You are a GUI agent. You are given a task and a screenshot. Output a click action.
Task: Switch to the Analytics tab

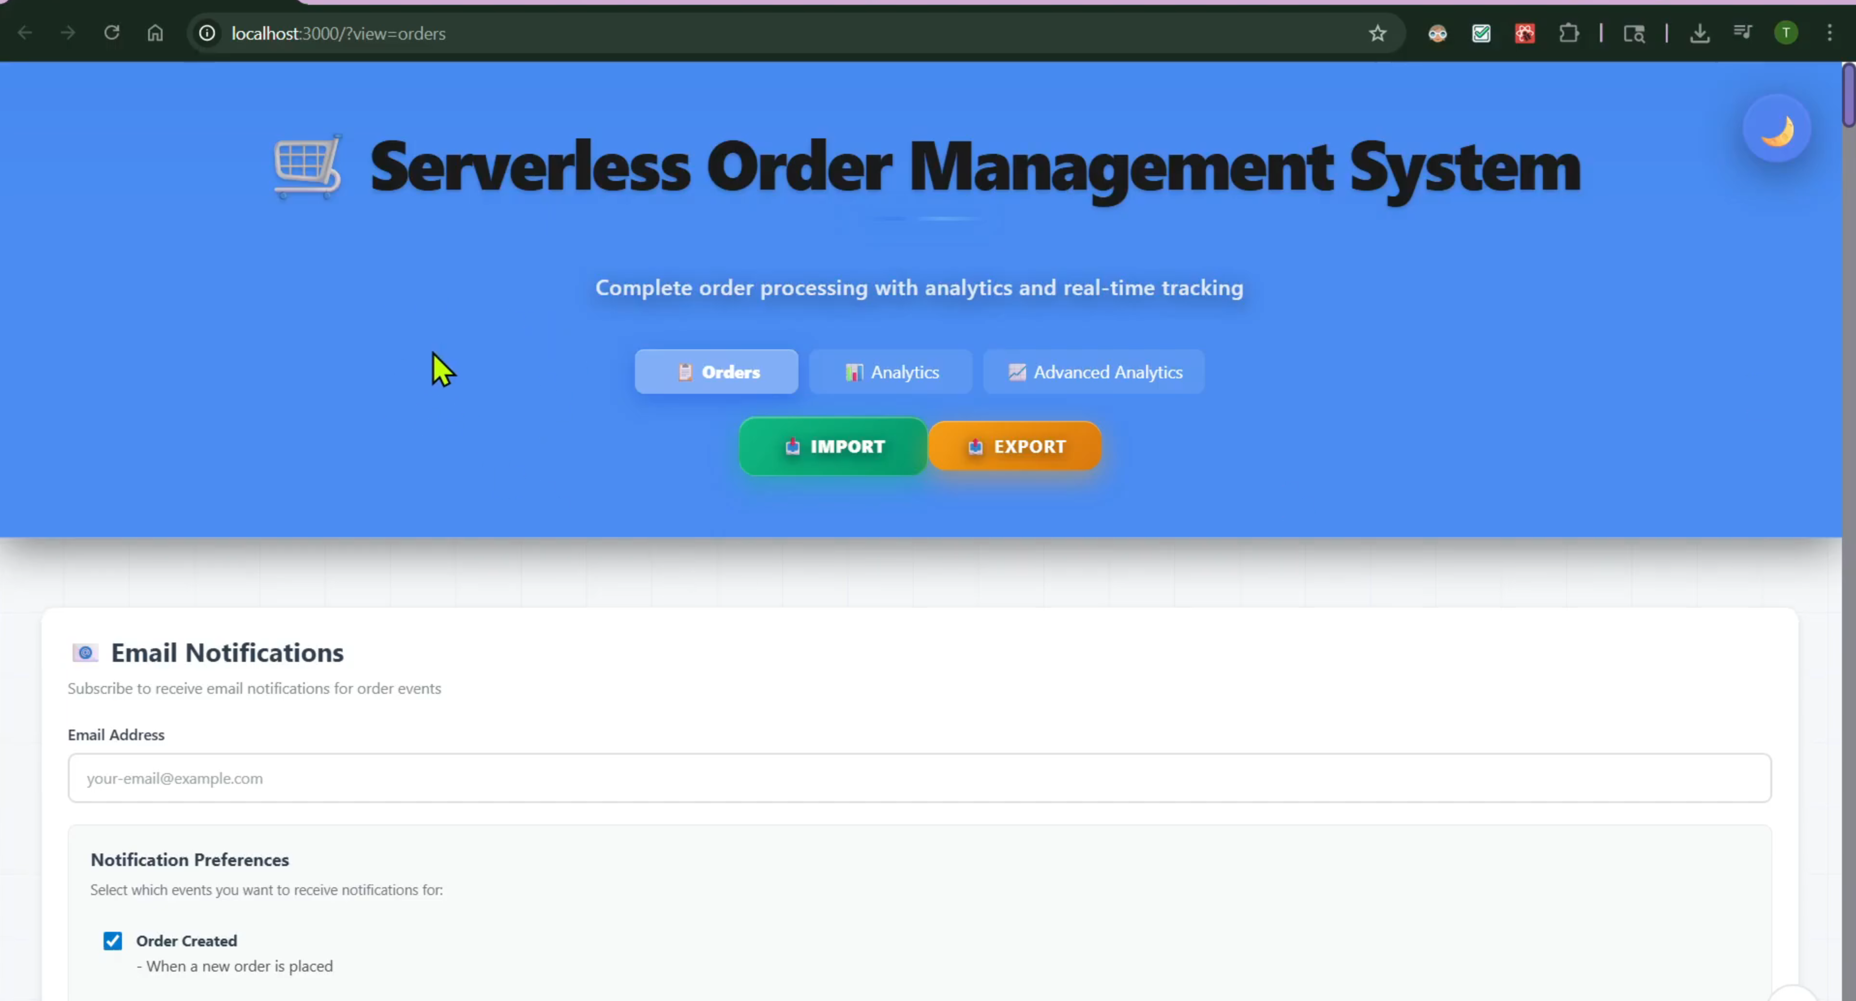point(890,372)
